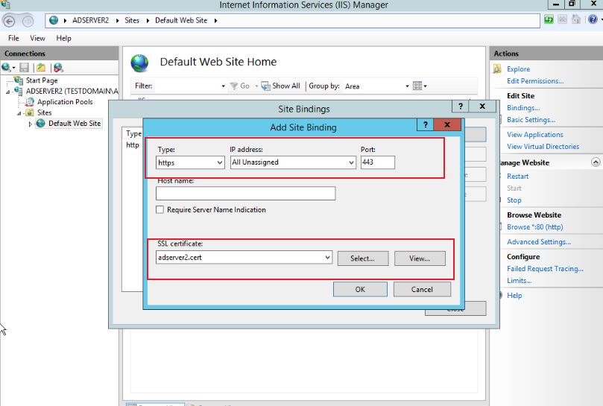Click the Host name input field
This screenshot has width=603, height=406.
(x=245, y=194)
